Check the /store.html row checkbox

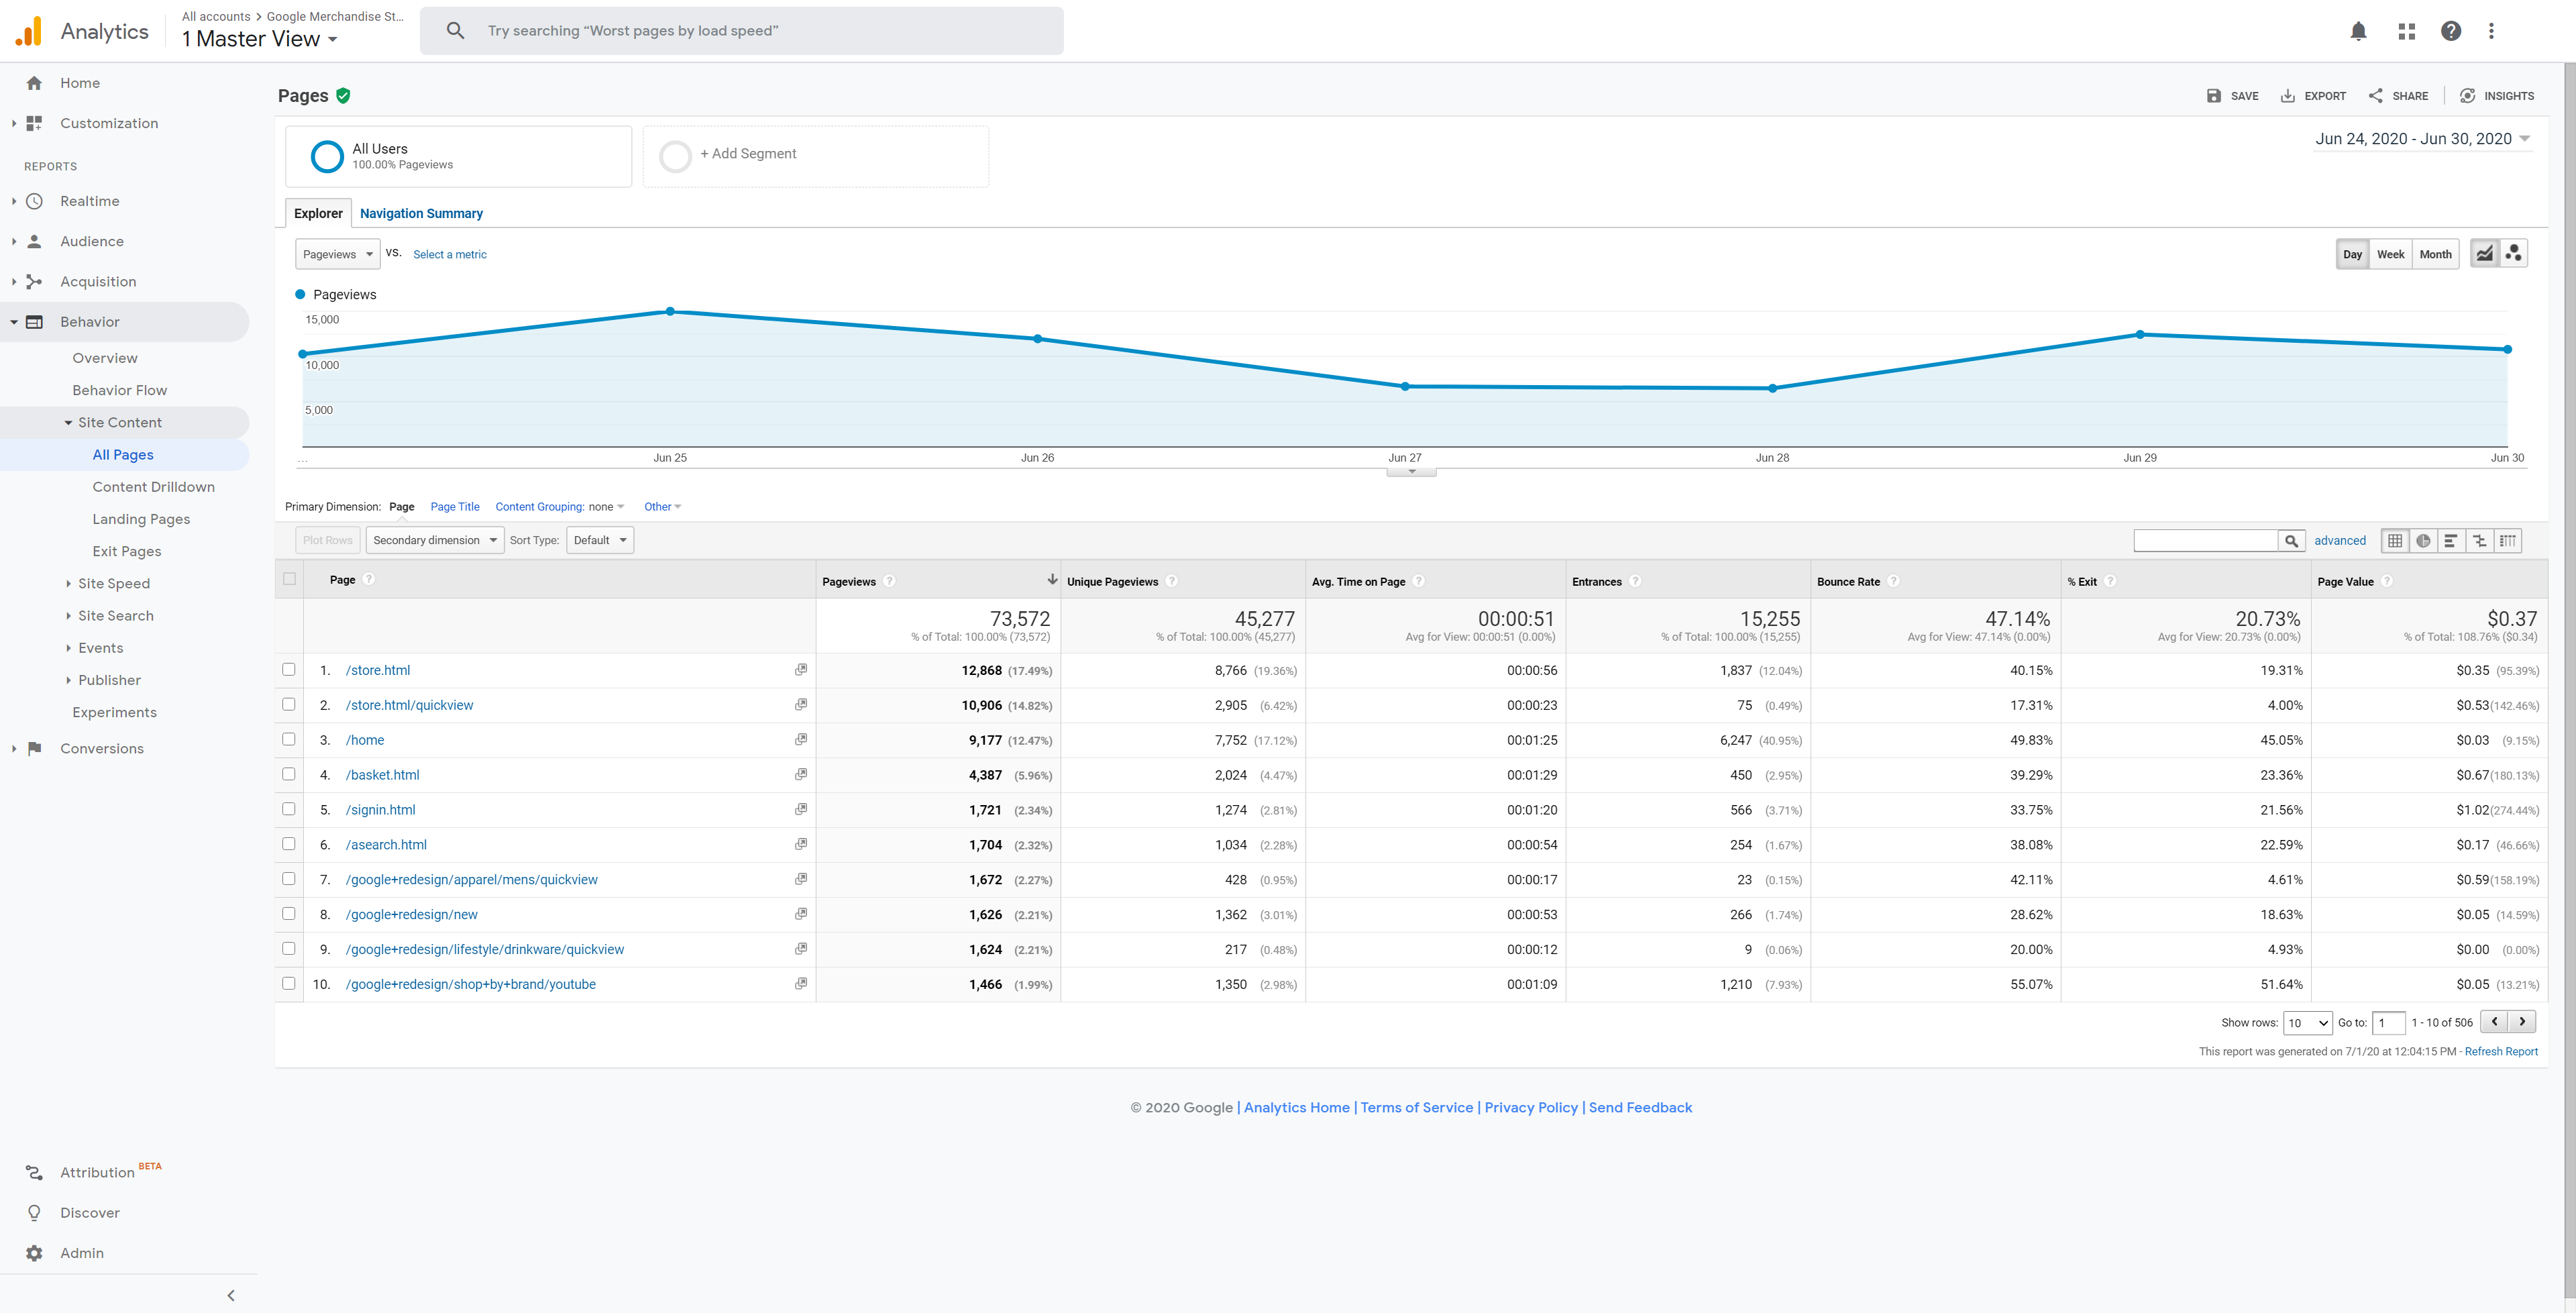(289, 669)
